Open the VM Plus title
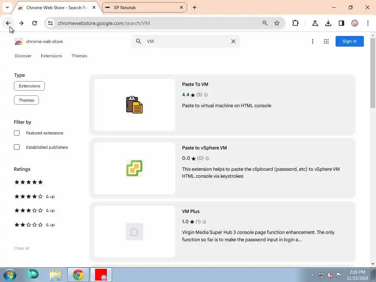This screenshot has height=282, width=376. 191,211
